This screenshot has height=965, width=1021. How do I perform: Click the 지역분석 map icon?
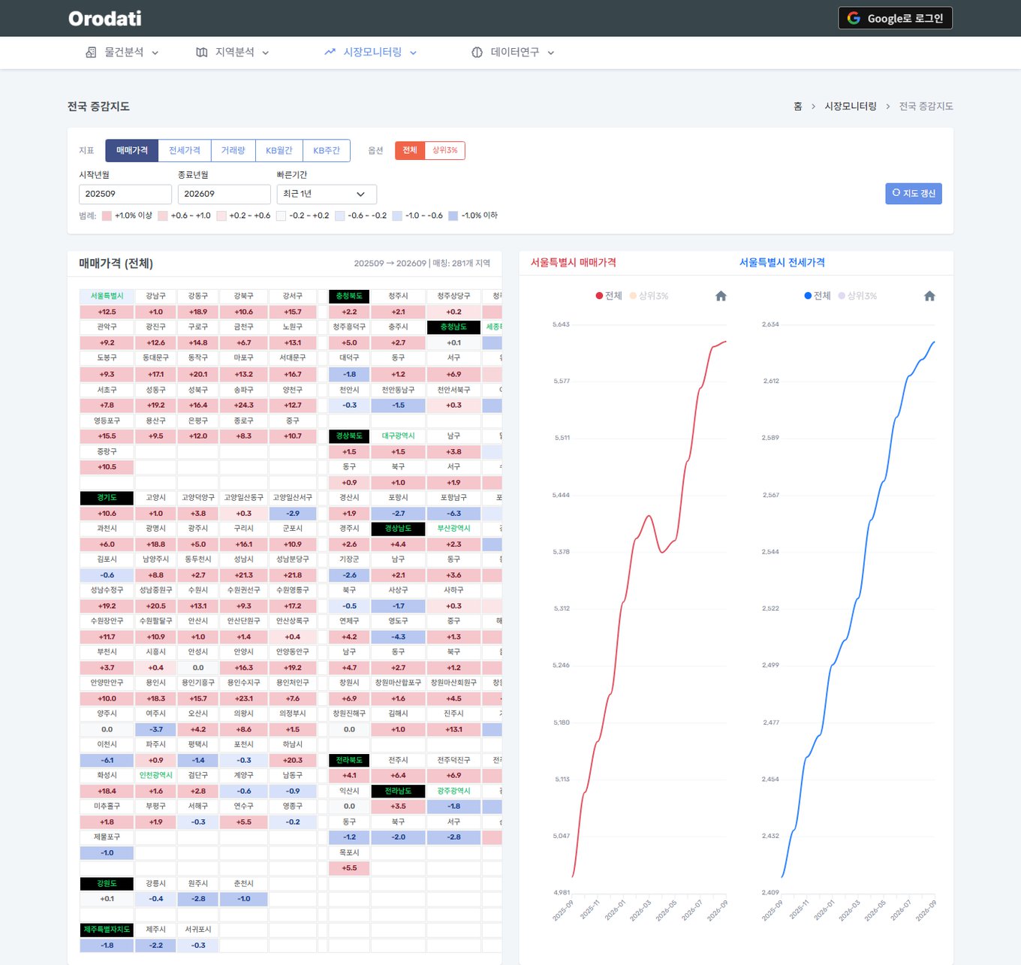pyautogui.click(x=202, y=53)
